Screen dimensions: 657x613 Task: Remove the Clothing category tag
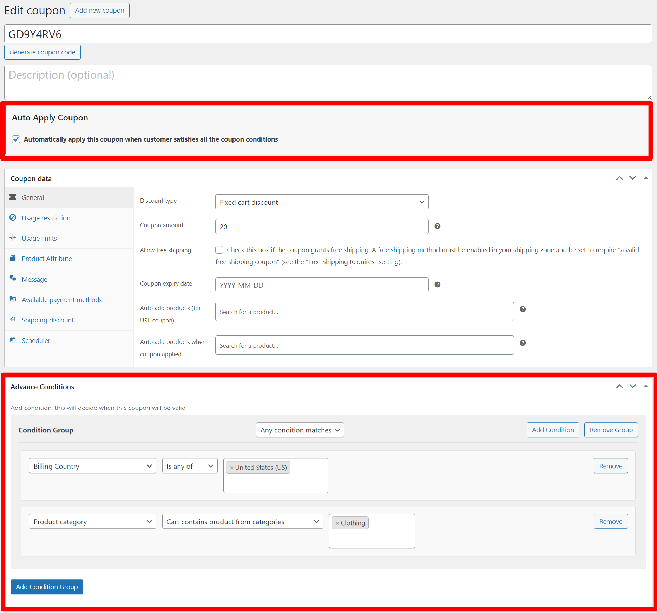pos(337,523)
